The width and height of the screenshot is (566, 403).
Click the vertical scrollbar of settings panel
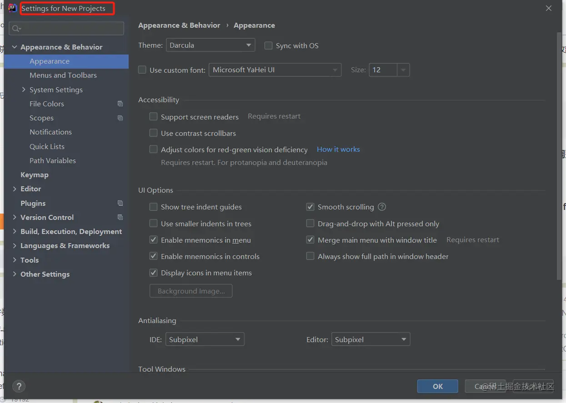coord(560,156)
